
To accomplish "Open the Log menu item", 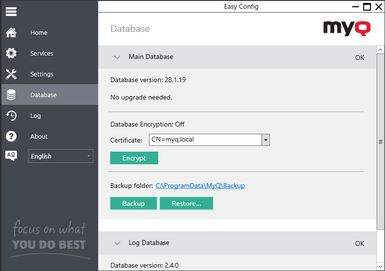I will (35, 116).
